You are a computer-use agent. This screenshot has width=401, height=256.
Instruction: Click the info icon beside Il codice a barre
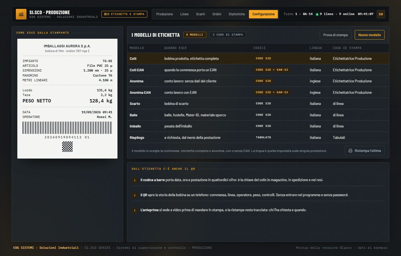pos(135,180)
